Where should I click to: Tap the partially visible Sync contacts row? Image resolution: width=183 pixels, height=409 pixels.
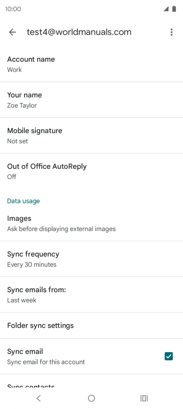(91, 381)
